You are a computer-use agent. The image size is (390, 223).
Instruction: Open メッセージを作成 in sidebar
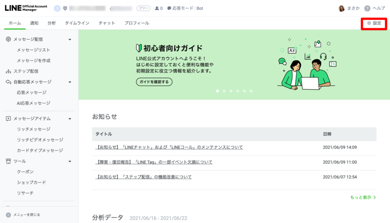[34, 60]
